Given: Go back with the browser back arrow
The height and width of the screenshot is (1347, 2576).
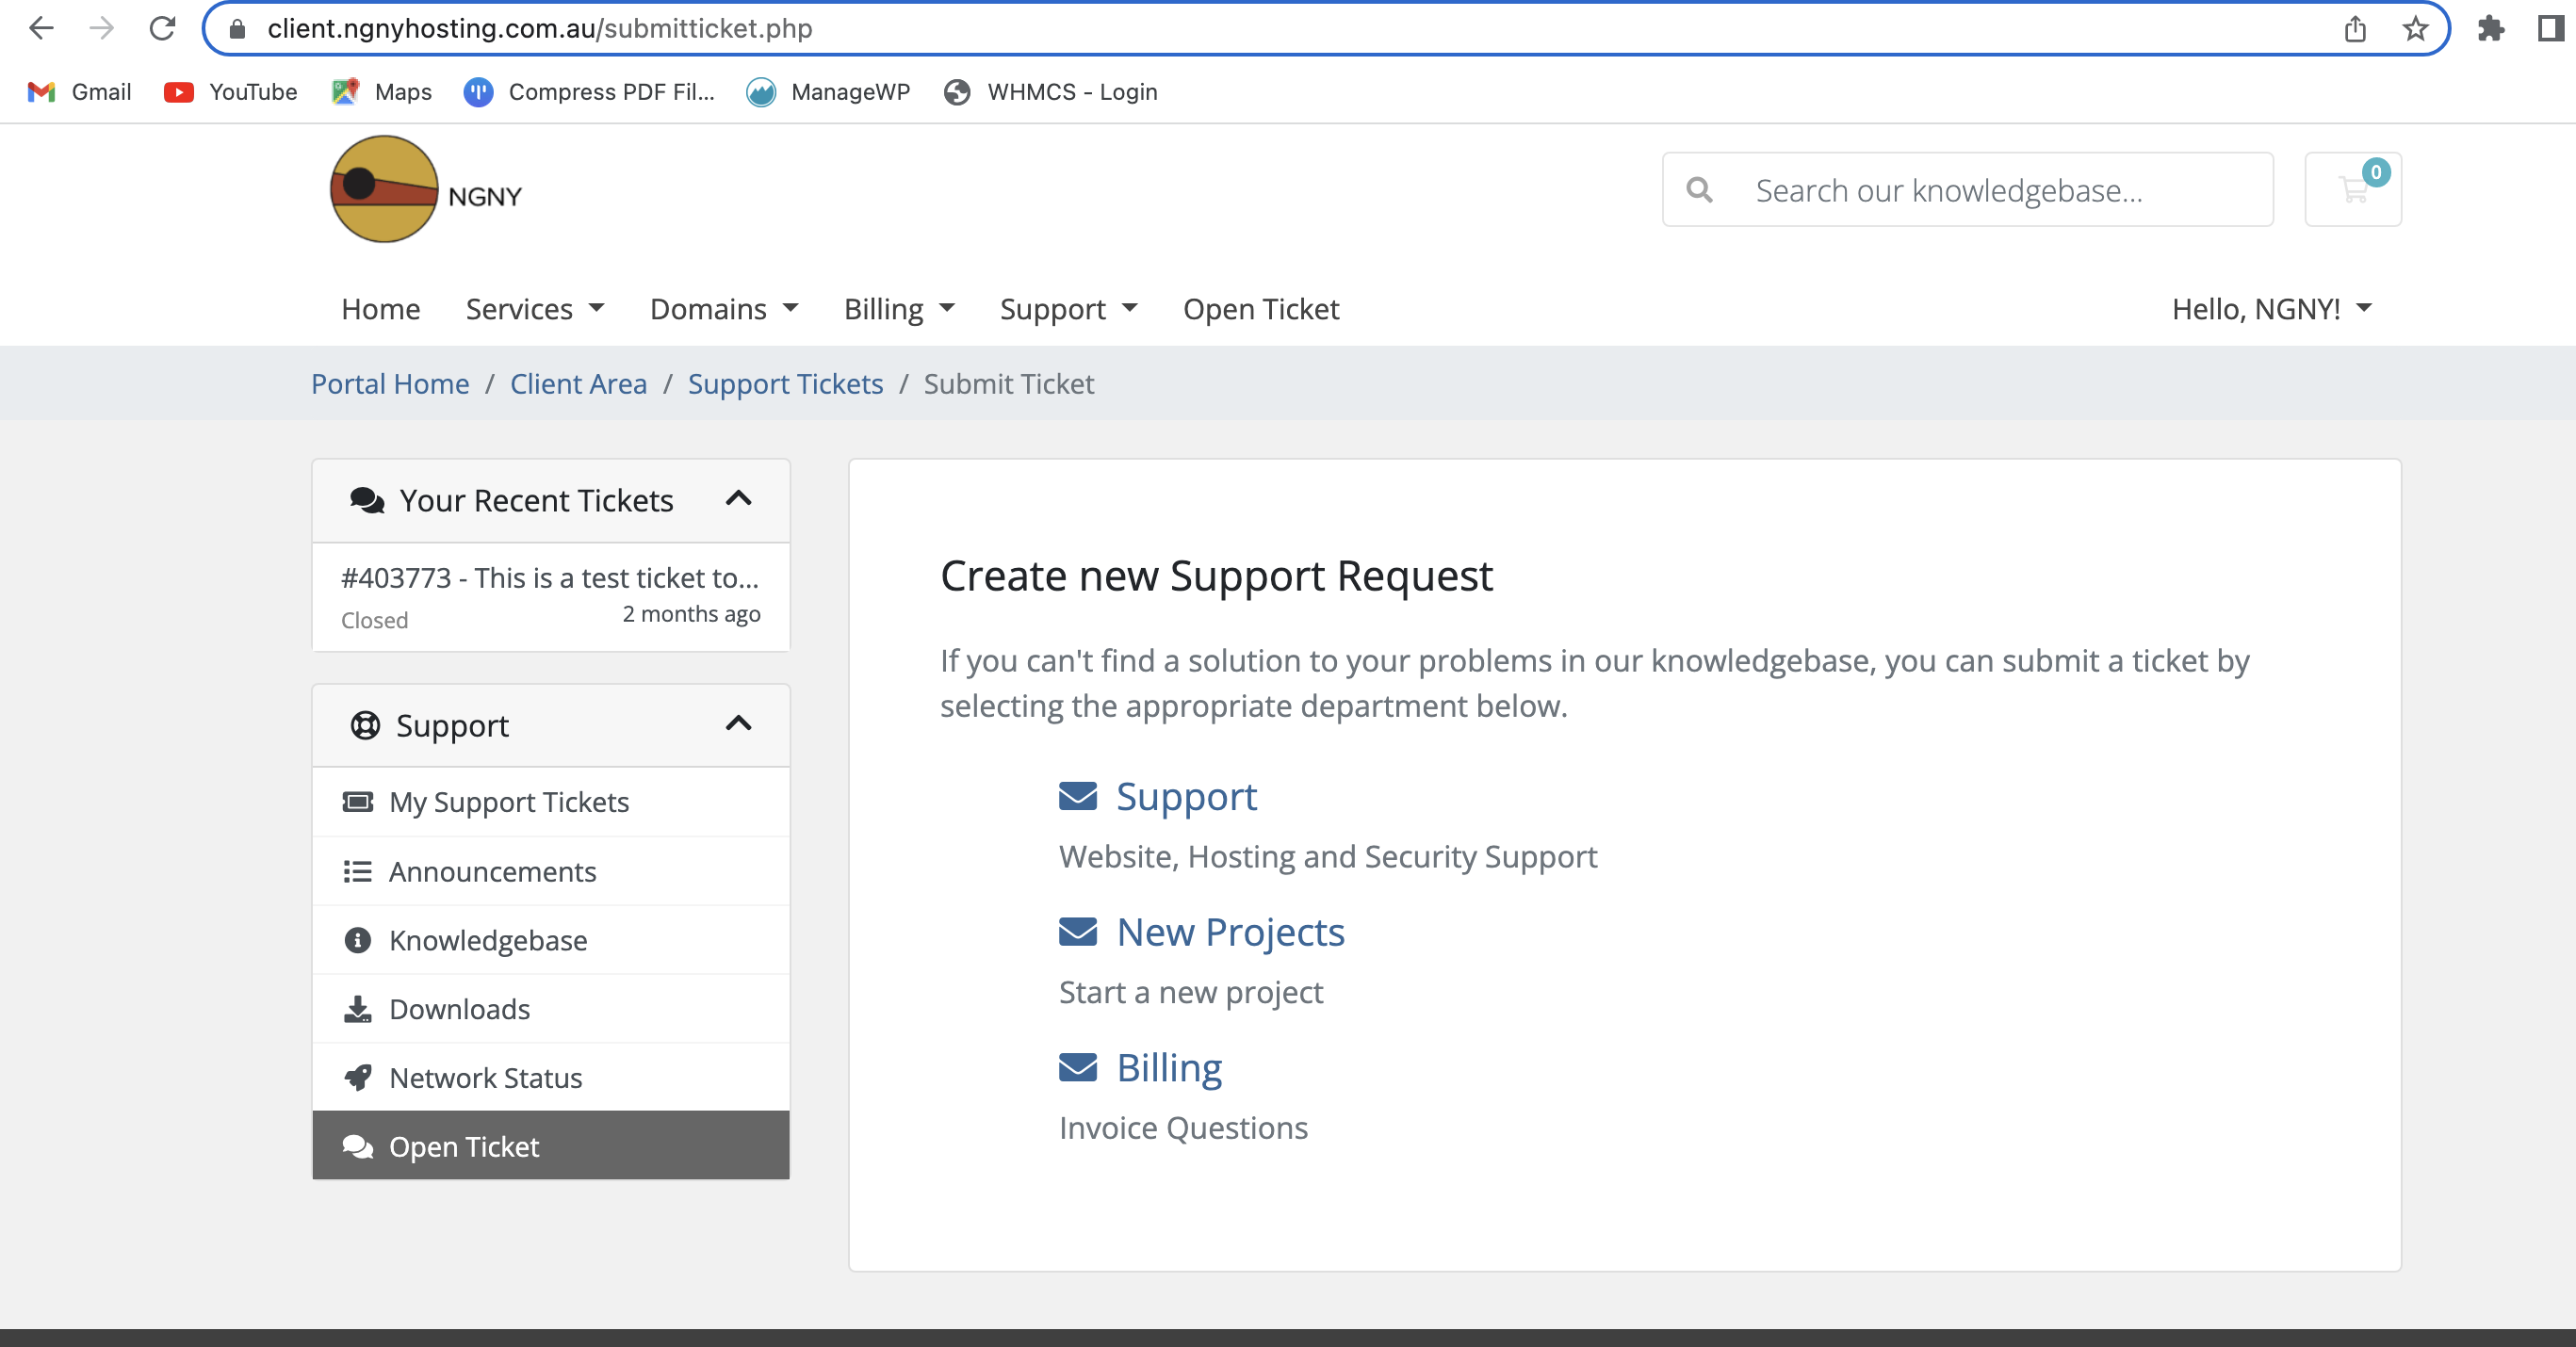Looking at the screenshot, I should pyautogui.click(x=41, y=28).
